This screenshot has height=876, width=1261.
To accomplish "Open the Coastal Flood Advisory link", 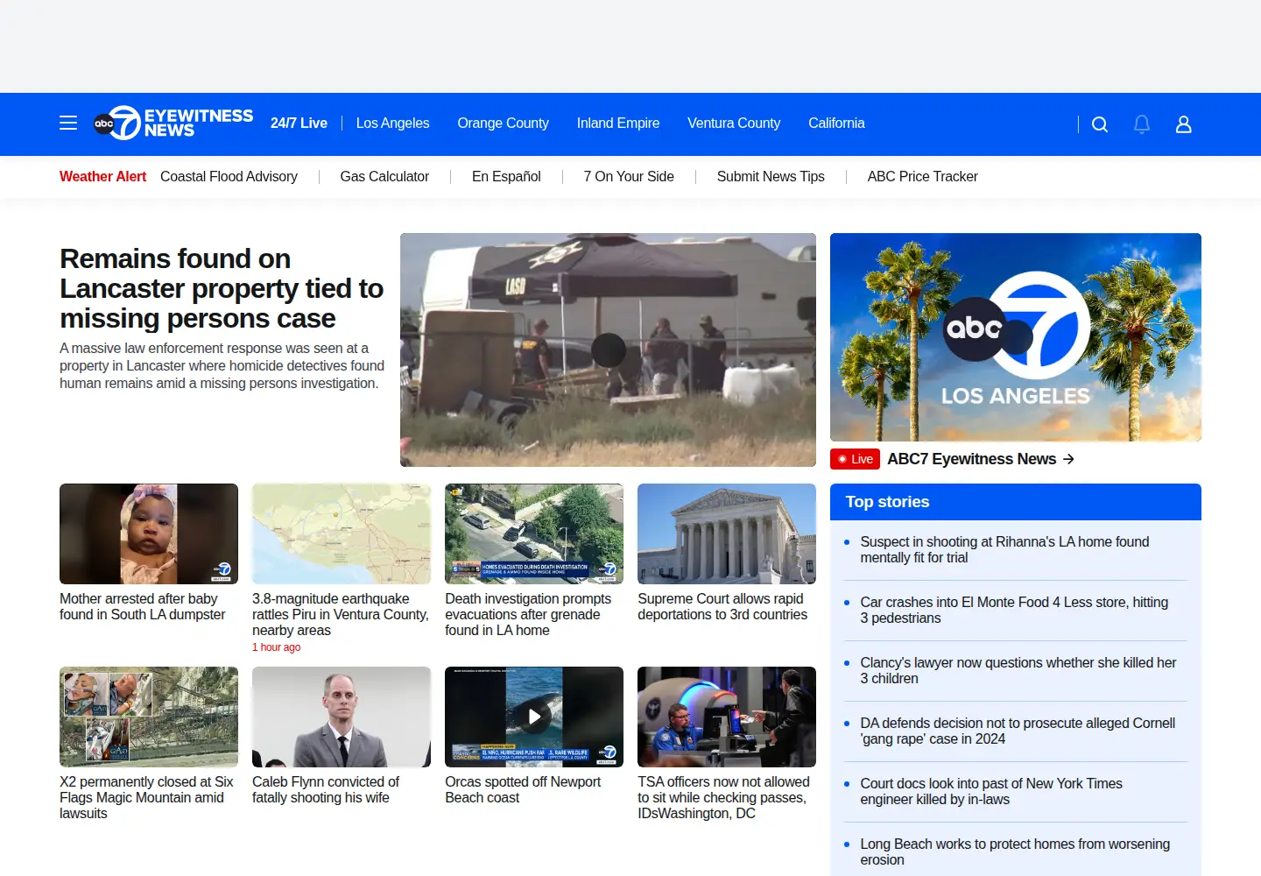I will 229,177.
